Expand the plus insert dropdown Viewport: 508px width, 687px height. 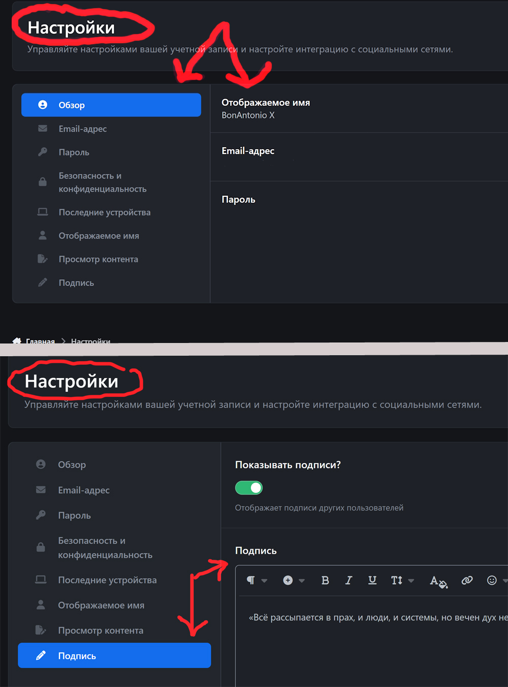pos(294,580)
